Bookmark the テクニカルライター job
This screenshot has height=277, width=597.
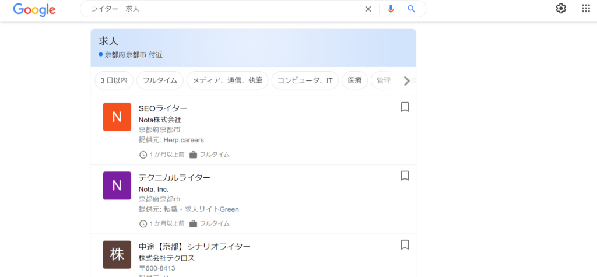[405, 176]
